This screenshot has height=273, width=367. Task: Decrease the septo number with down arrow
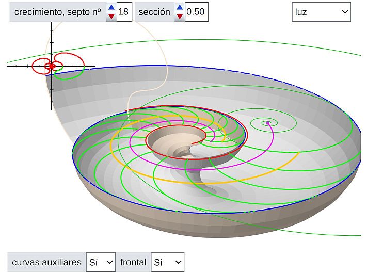click(111, 16)
